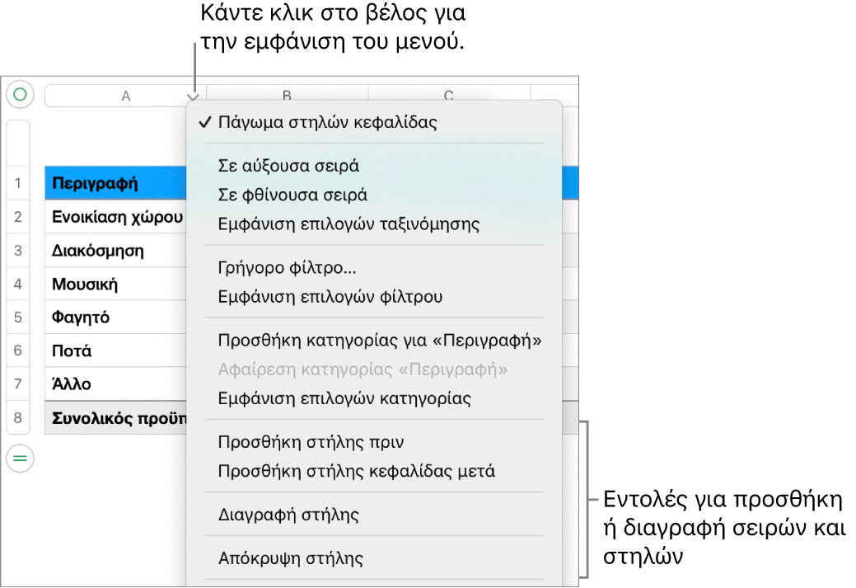Select column C header
The height and width of the screenshot is (588, 856).
[x=449, y=95]
